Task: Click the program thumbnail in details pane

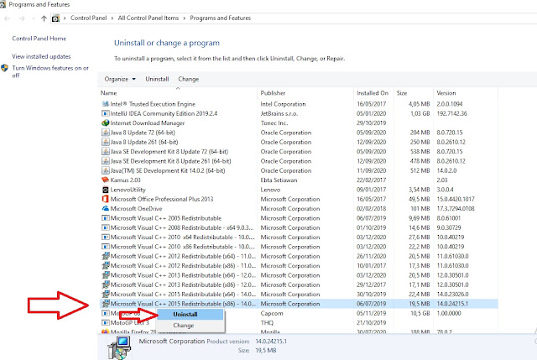Action: point(119,347)
